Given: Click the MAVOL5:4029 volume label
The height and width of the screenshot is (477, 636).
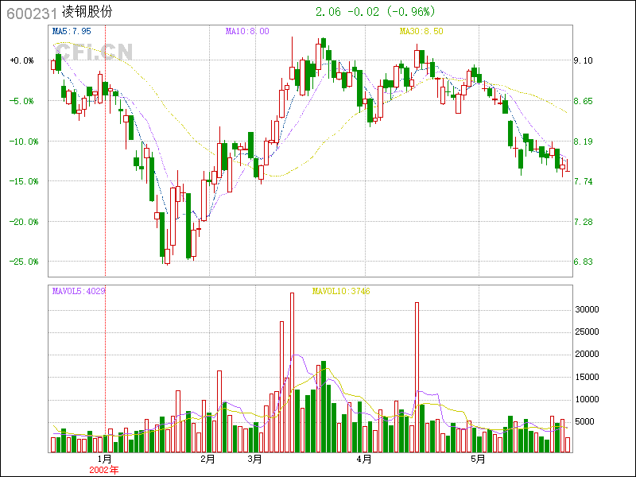Looking at the screenshot, I should coord(78,291).
